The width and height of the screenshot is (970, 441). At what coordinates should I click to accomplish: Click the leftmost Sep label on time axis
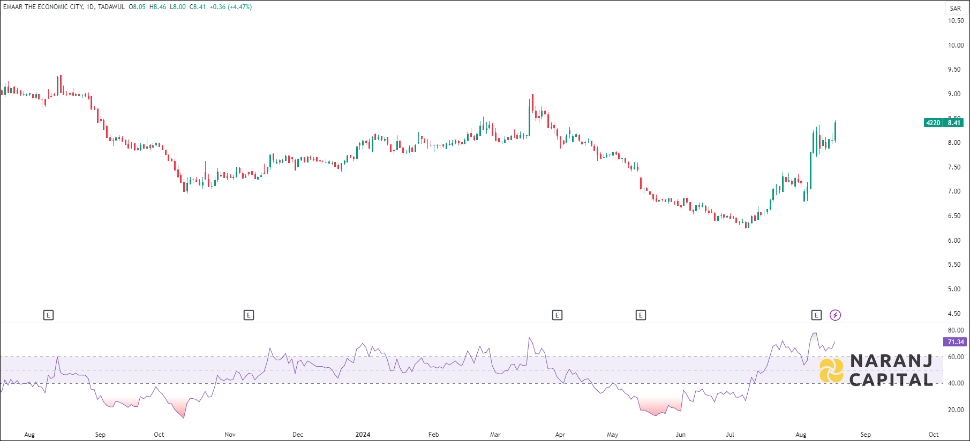pos(100,435)
